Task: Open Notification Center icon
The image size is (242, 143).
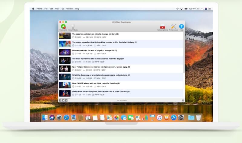Action: tap(210, 9)
